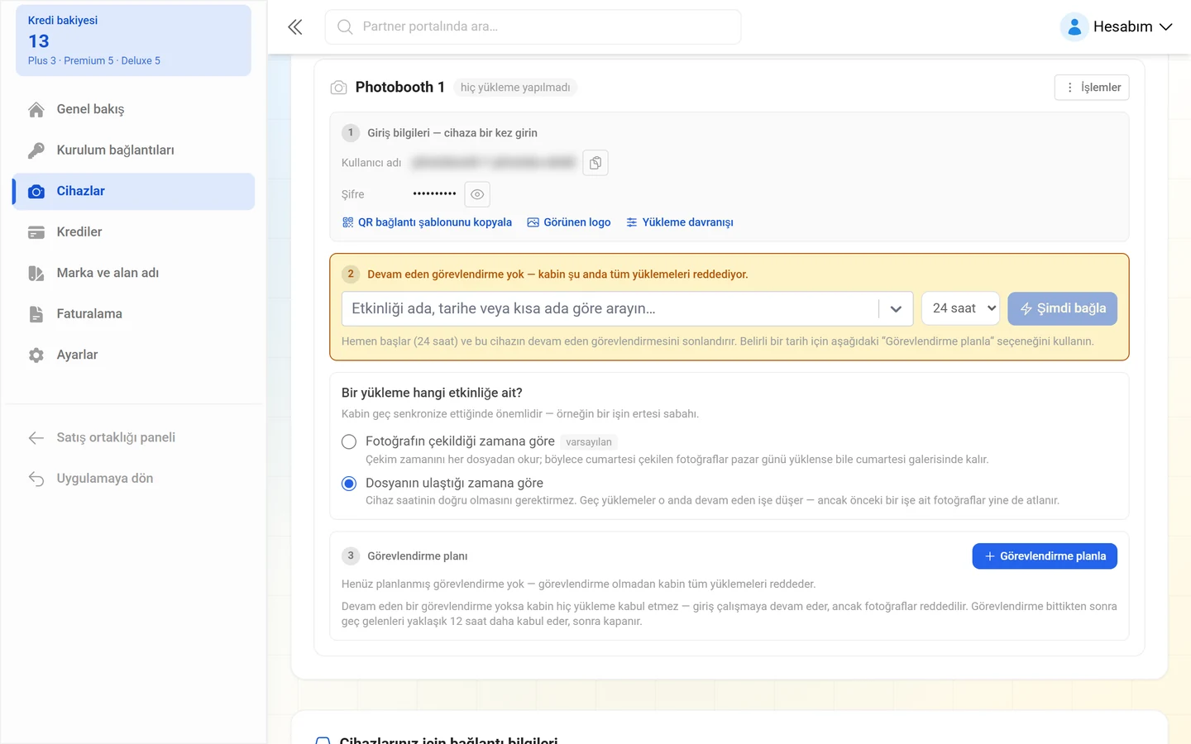Go to Satış ortaklığı paneli

pyautogui.click(x=133, y=438)
